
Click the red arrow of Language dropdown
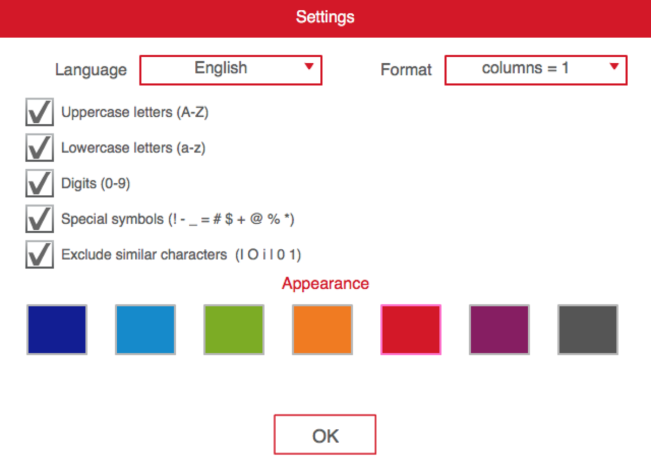[x=309, y=67]
